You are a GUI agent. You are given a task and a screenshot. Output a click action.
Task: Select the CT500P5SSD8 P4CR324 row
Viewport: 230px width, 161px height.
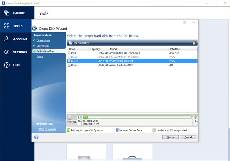(x=132, y=61)
